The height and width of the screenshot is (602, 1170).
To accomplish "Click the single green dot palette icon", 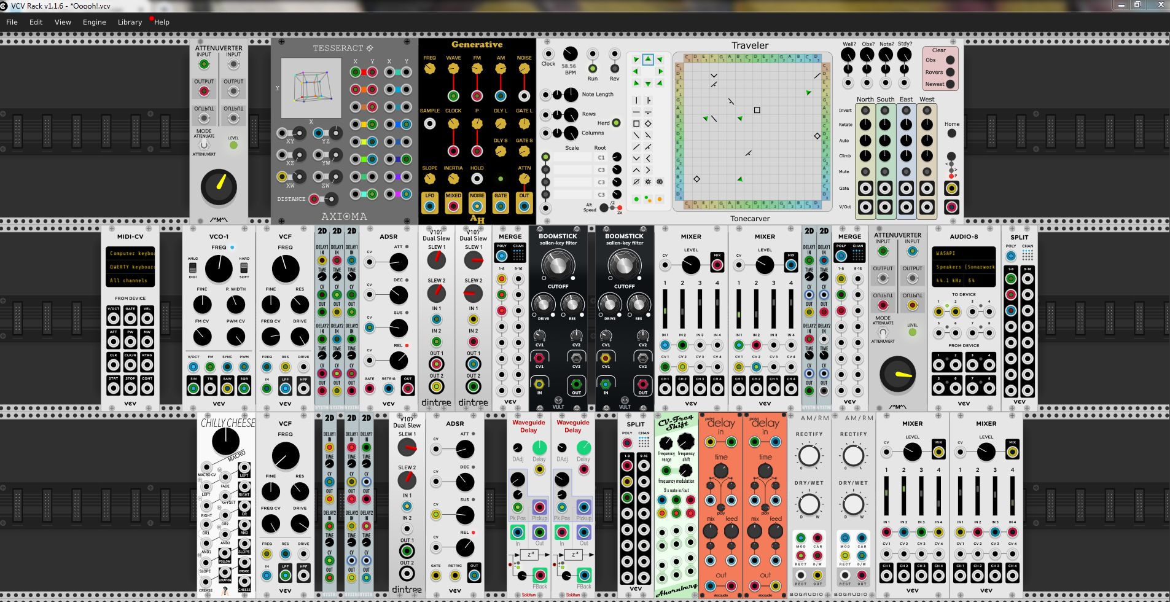I will 636,199.
